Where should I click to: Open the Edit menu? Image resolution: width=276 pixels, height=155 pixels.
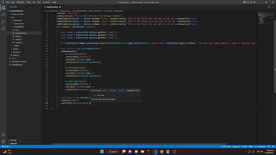pos(13,2)
